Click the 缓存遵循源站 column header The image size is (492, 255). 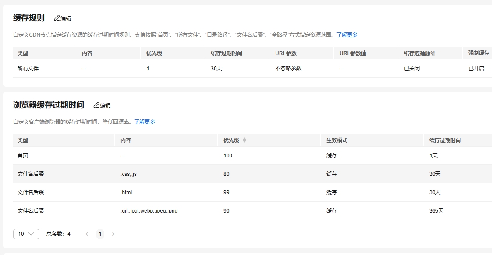(x=420, y=53)
